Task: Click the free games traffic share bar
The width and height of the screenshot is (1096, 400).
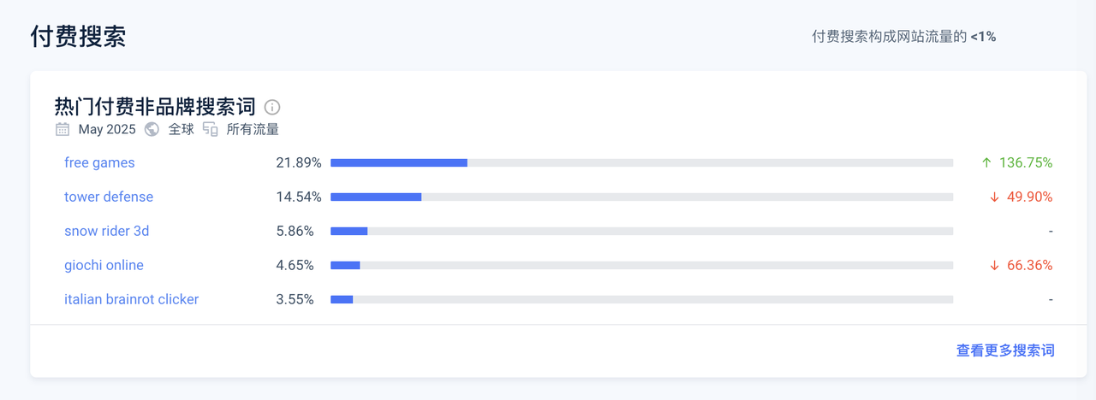Action: 641,162
